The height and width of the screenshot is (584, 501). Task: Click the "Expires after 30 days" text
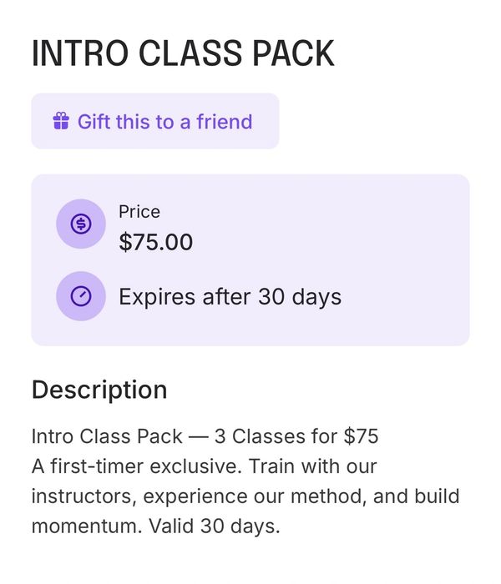(x=230, y=297)
